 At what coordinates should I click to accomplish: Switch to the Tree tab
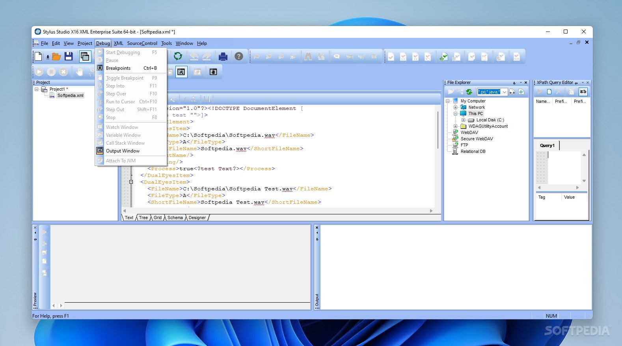coord(143,218)
